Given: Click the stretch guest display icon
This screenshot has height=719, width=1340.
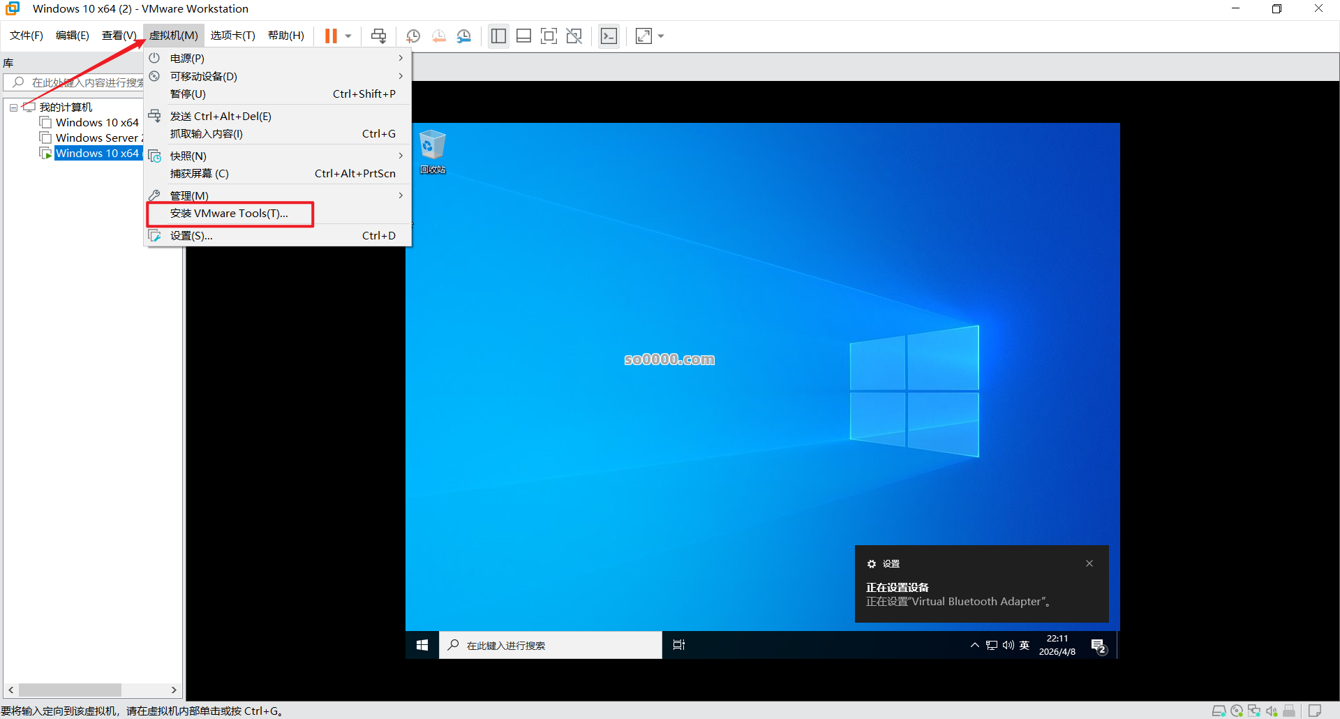Looking at the screenshot, I should coord(643,36).
